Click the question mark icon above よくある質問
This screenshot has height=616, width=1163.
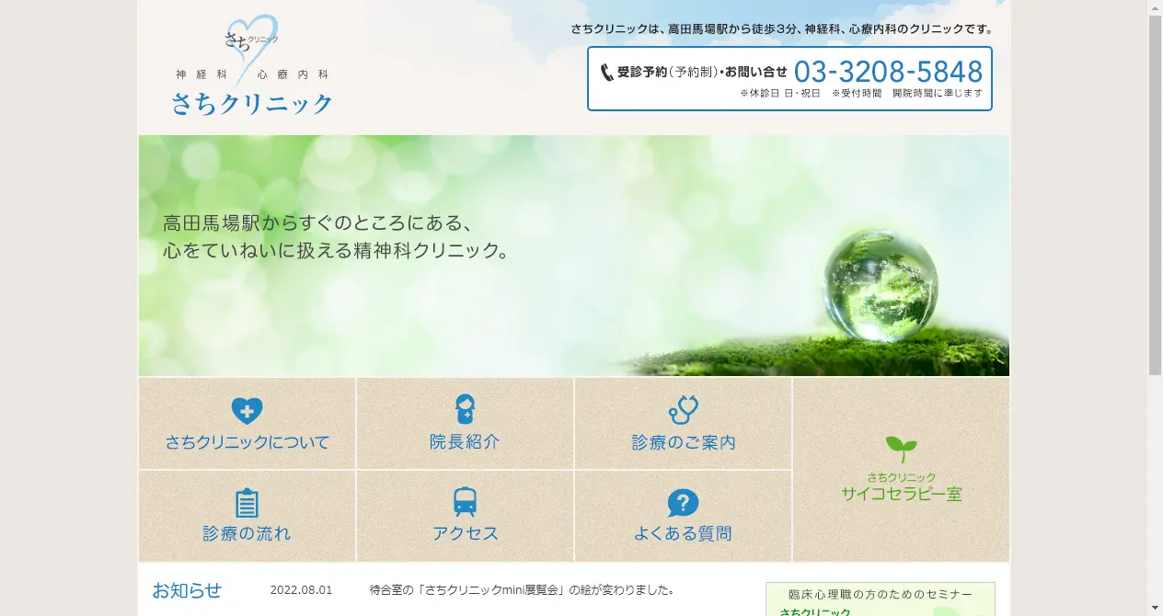pyautogui.click(x=683, y=501)
